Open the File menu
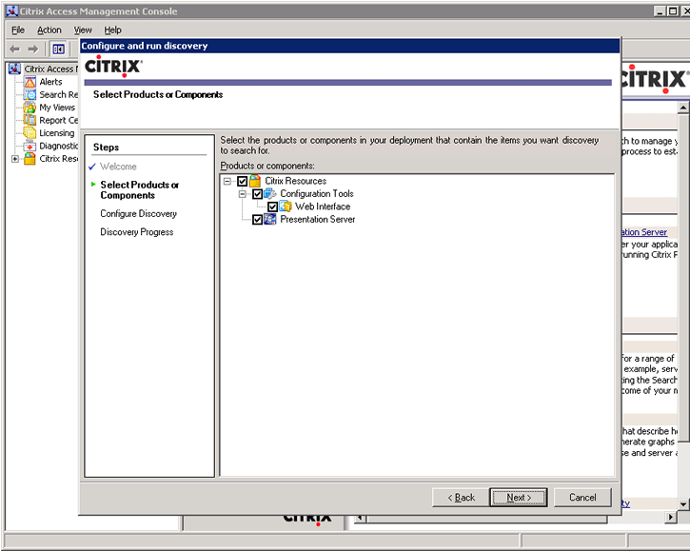This screenshot has width=690, height=551. coord(18,30)
